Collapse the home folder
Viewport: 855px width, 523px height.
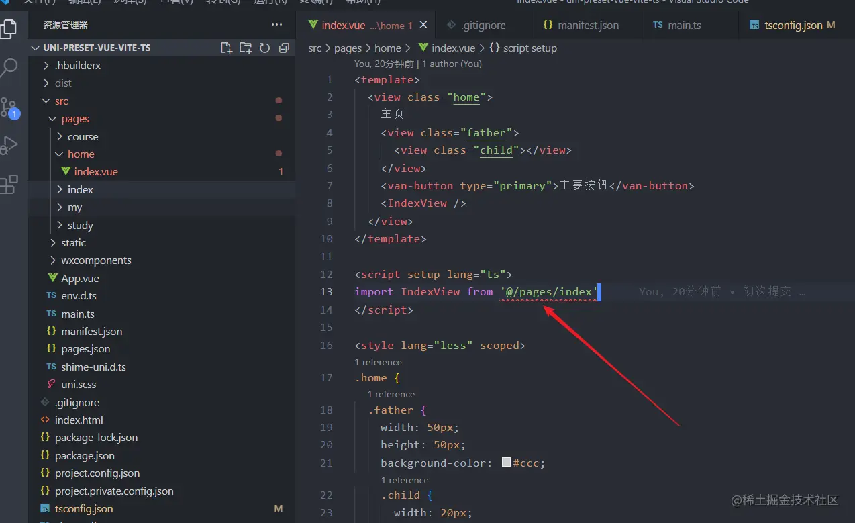point(161,154)
